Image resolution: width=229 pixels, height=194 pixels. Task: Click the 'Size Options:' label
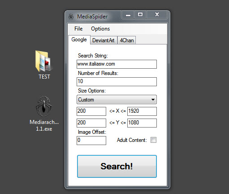point(92,91)
